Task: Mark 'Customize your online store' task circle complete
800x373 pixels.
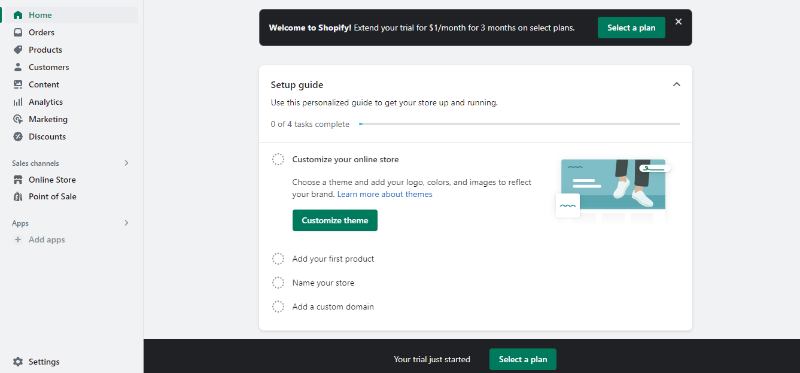Action: 278,159
